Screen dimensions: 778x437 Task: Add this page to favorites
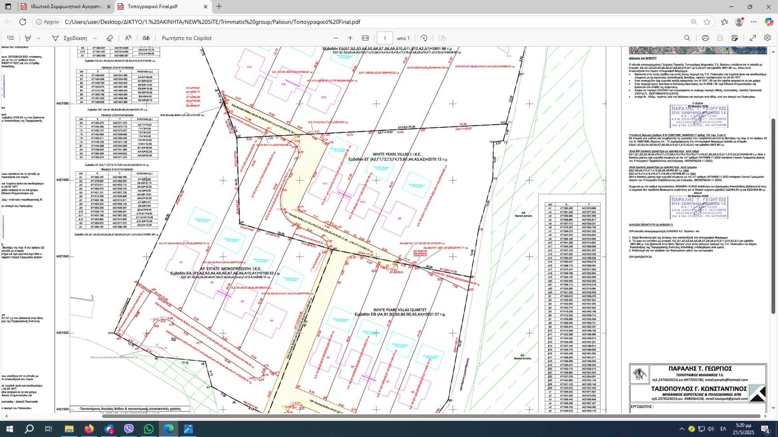[707, 22]
